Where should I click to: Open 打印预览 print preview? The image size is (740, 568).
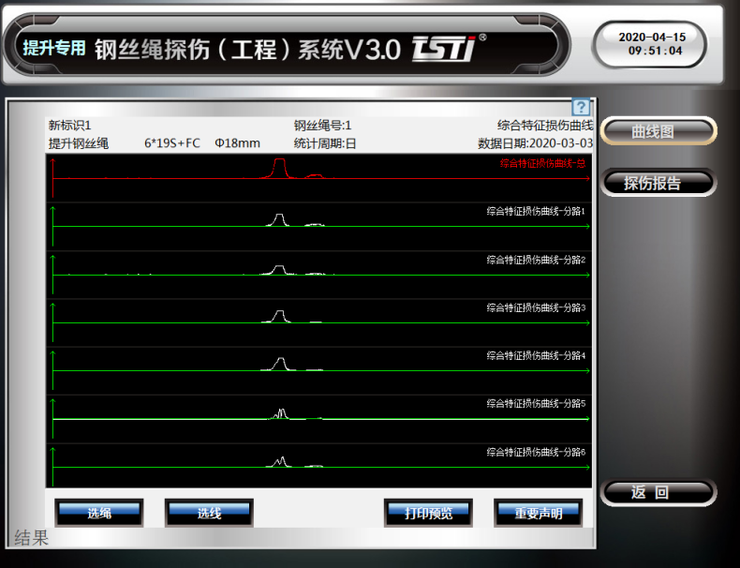point(428,513)
